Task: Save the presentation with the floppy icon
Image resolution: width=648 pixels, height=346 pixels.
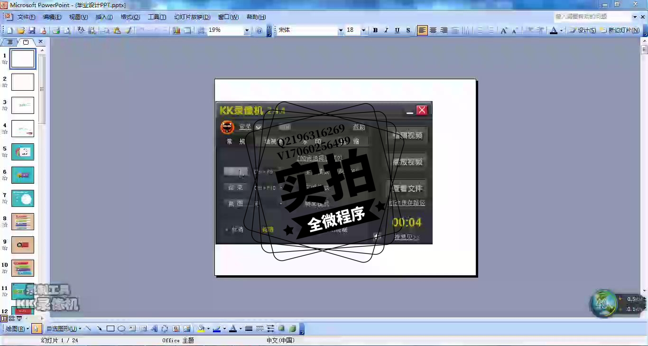Action: tap(32, 30)
